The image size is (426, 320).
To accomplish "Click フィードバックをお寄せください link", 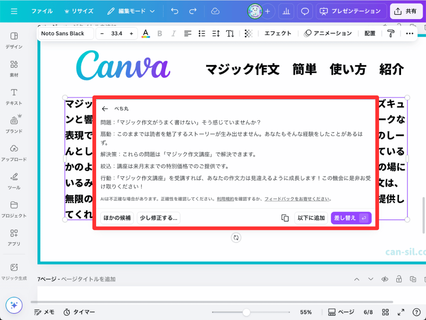I will [x=297, y=199].
